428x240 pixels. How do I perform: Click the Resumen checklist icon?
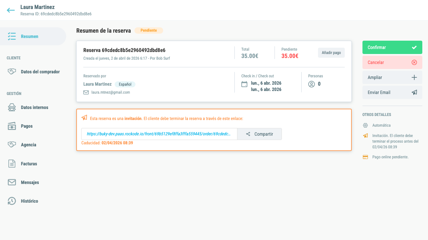tap(12, 36)
